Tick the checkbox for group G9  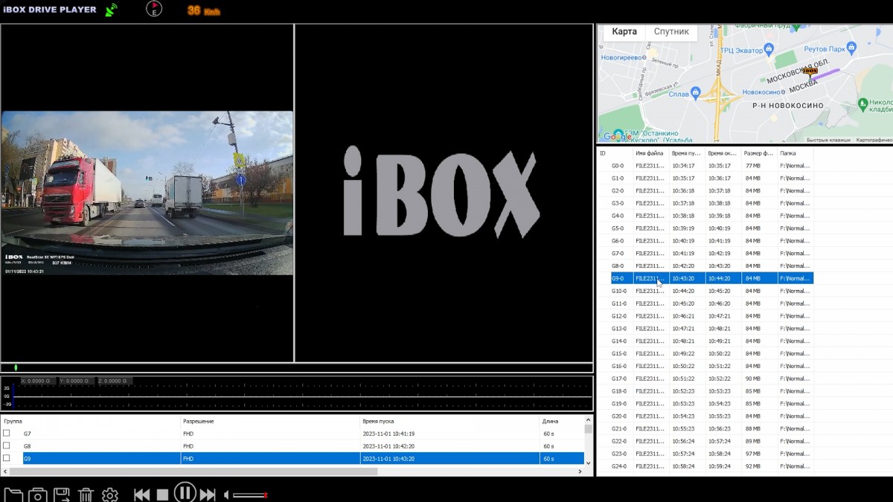coord(7,458)
